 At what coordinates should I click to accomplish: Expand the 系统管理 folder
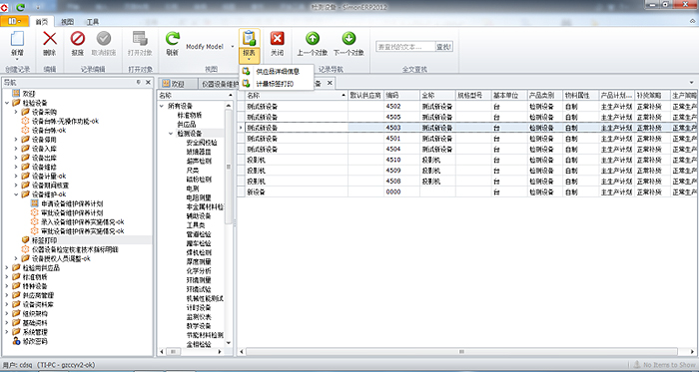tap(7, 332)
